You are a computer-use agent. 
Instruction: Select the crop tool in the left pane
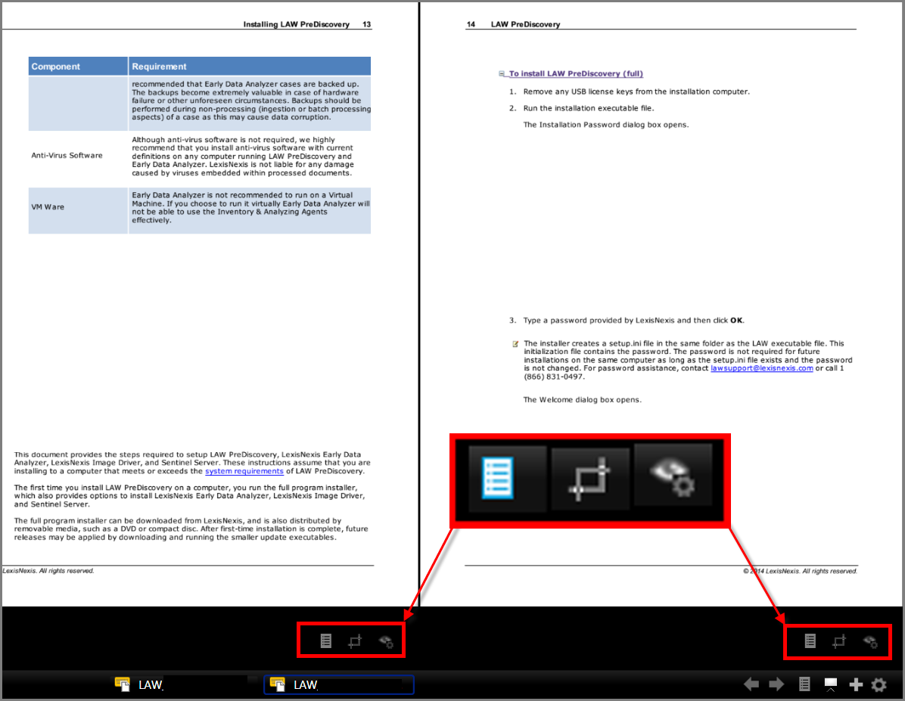(355, 641)
